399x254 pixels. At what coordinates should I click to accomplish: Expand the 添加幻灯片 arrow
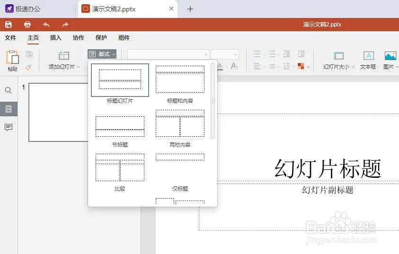(x=79, y=67)
